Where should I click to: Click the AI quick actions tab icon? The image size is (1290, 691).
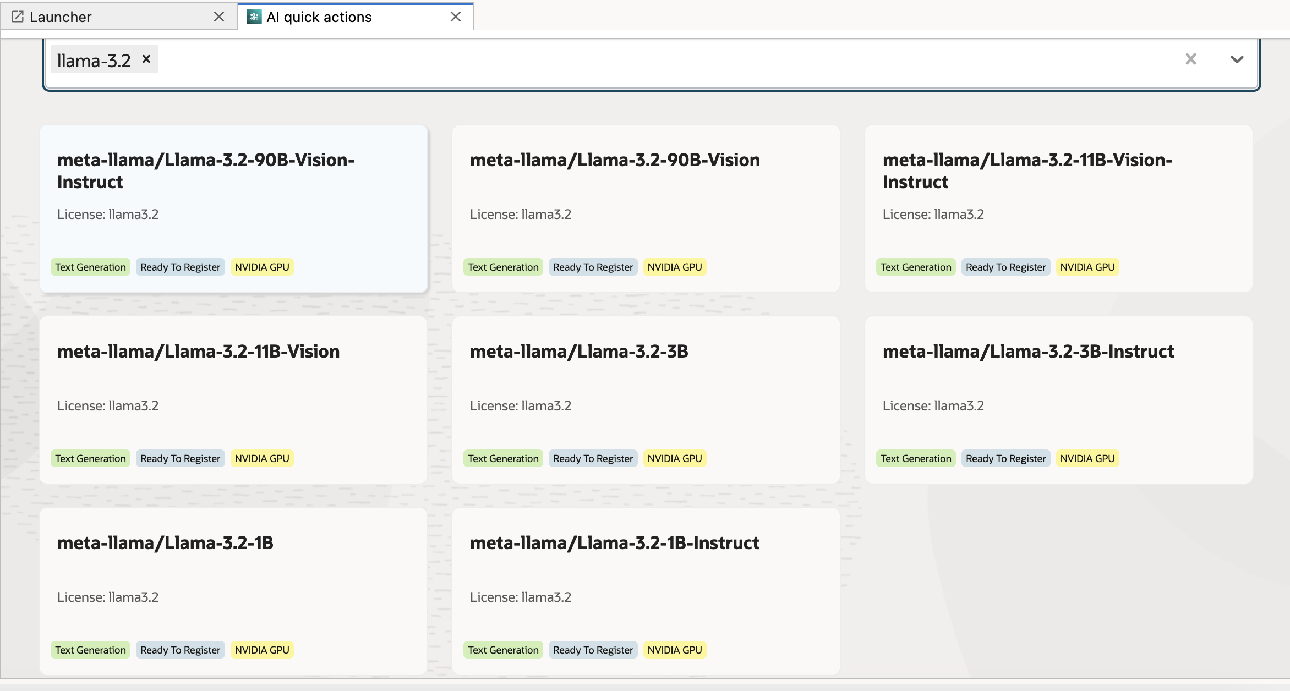point(254,17)
